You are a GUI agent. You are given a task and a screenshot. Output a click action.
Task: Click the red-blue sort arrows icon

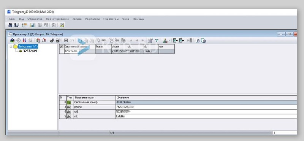pyautogui.click(x=24, y=41)
